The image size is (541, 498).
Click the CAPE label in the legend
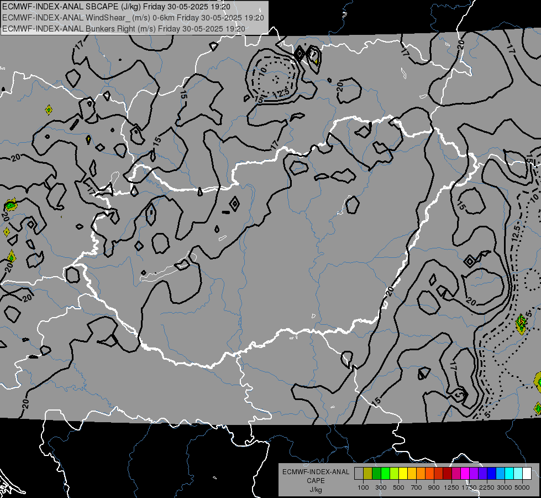tap(316, 481)
